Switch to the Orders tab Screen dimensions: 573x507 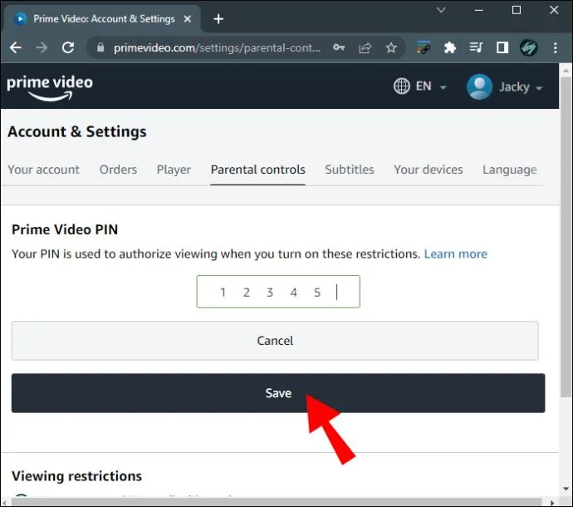pyautogui.click(x=118, y=170)
